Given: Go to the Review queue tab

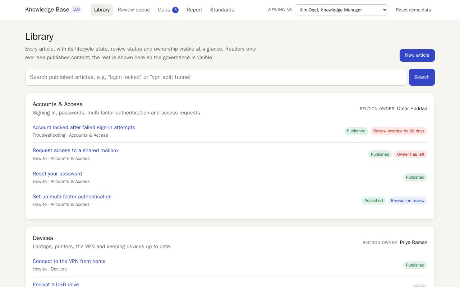Looking at the screenshot, I should coord(134,10).
